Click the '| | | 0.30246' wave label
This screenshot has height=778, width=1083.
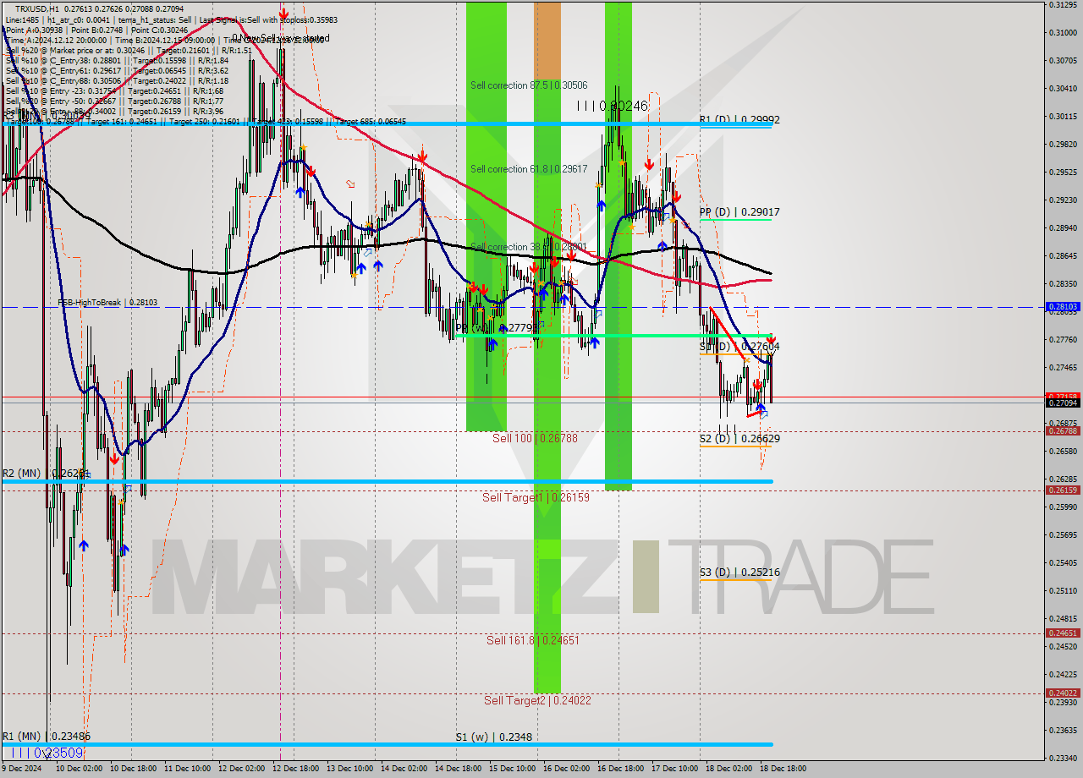click(x=612, y=106)
